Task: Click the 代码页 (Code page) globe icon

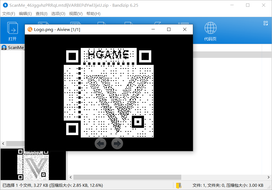Action: coord(210,28)
